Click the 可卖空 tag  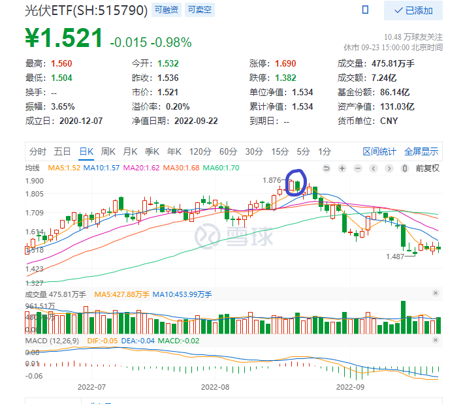coord(200,10)
